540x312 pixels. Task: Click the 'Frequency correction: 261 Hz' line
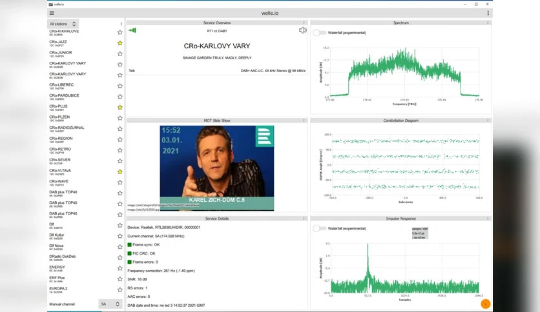(x=161, y=271)
